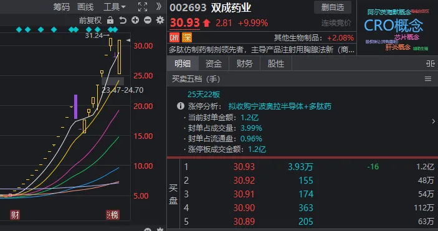Select the 画线 drawing tool
The image size is (438, 231).
(x=85, y=7)
